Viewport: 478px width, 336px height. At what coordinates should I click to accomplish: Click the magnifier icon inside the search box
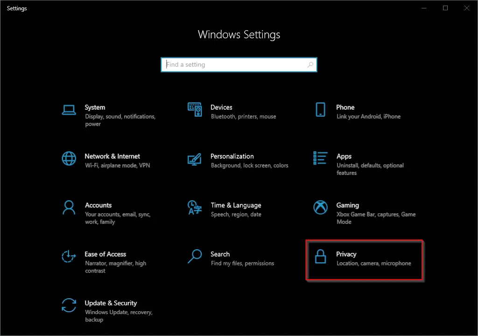click(x=310, y=65)
